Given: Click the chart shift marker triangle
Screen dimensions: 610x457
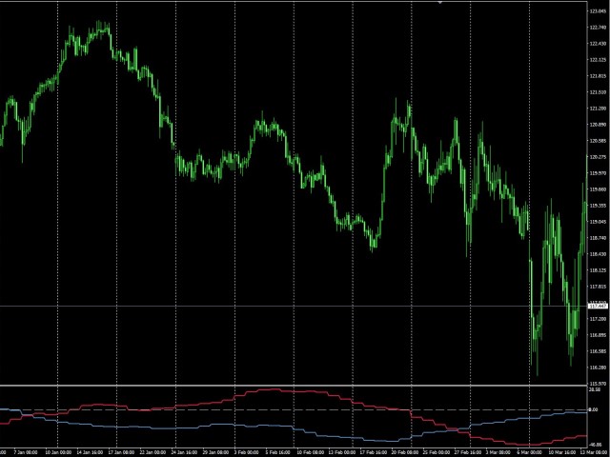Looking at the screenshot, I should [x=440, y=2].
